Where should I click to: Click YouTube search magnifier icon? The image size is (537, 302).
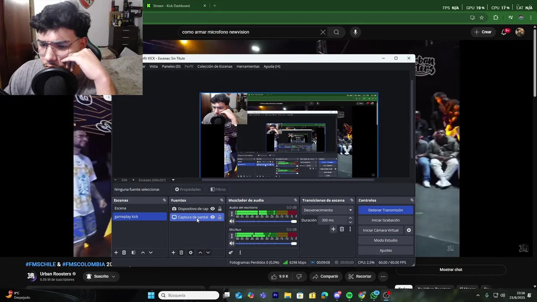[336, 32]
